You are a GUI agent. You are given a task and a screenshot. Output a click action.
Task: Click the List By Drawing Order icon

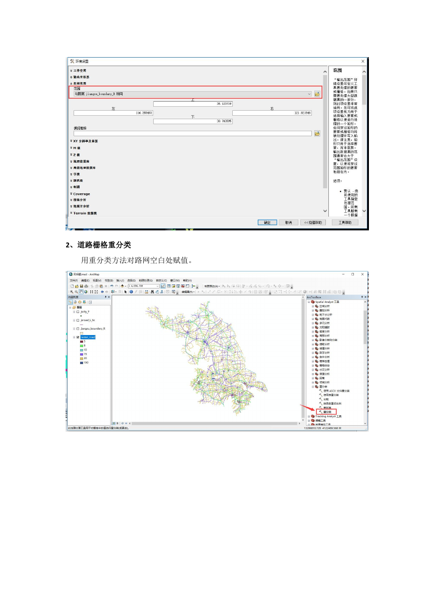[x=71, y=302]
